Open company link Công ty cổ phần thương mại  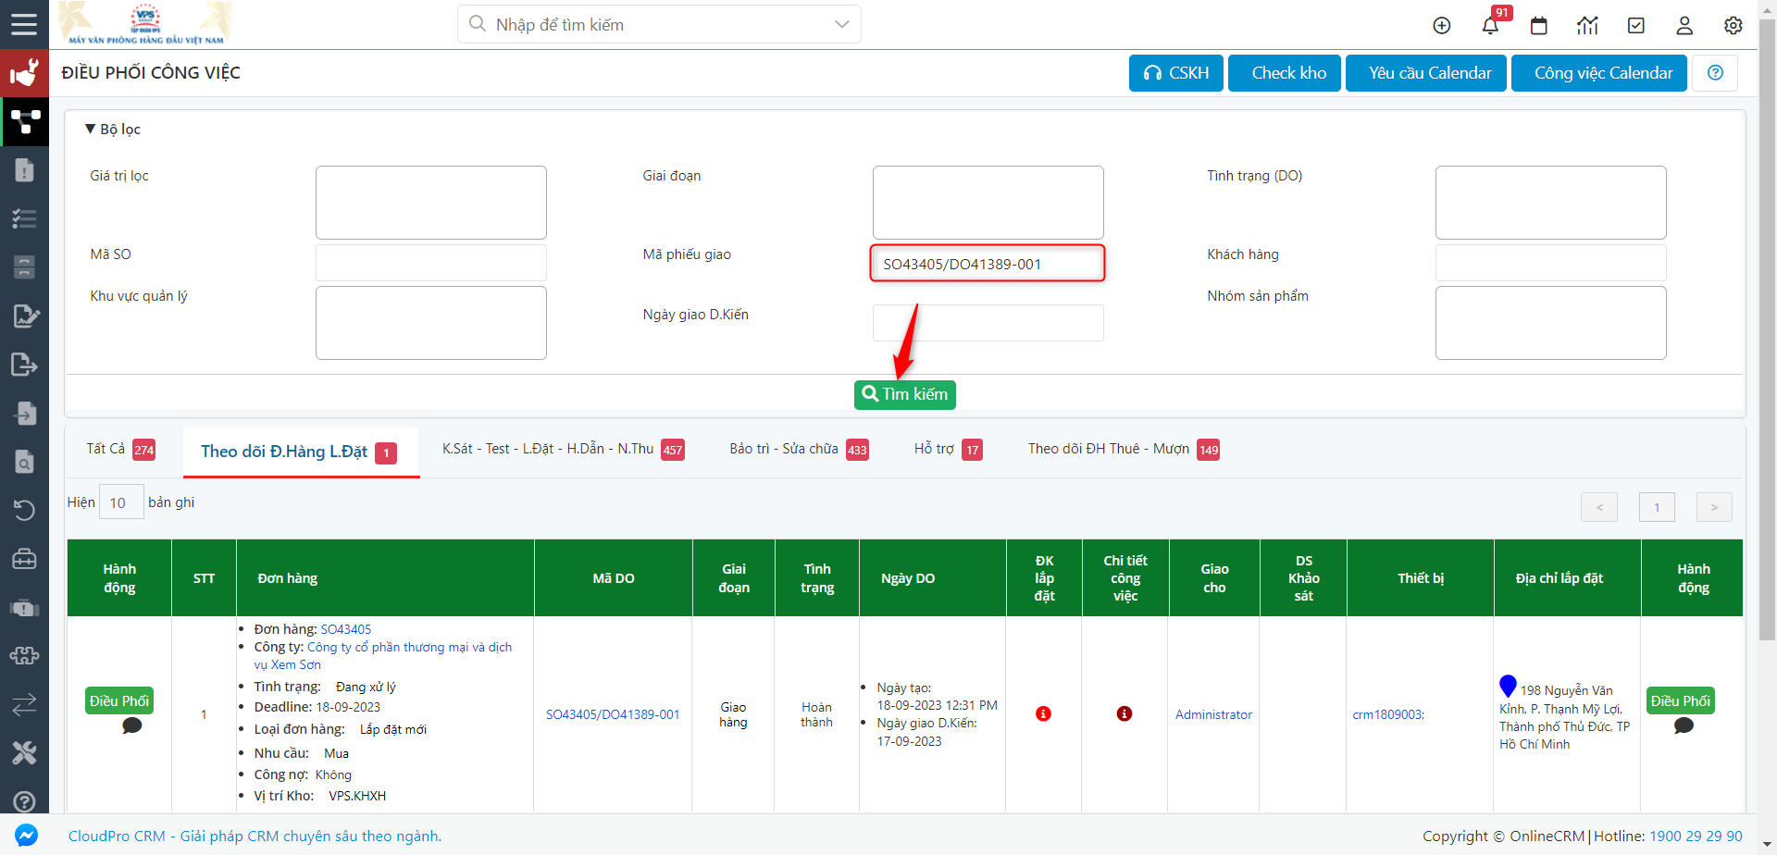point(383,656)
